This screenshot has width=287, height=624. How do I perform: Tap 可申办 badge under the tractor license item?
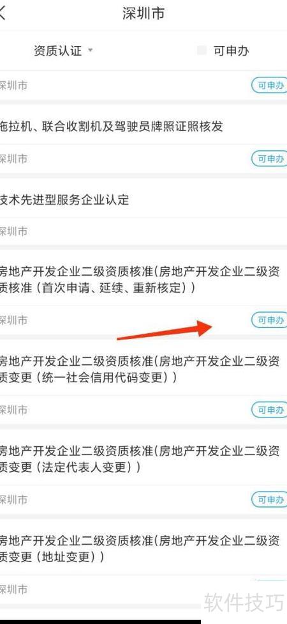click(270, 159)
